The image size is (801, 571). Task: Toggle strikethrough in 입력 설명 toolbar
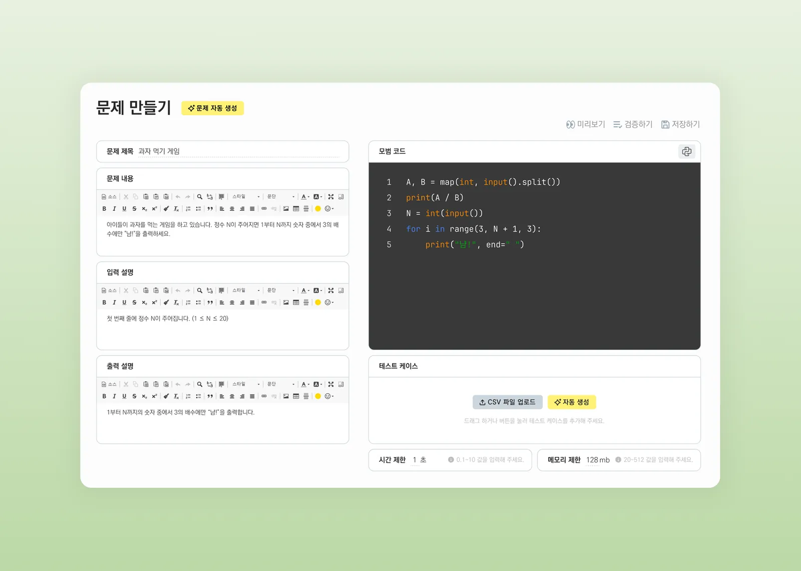(x=134, y=303)
